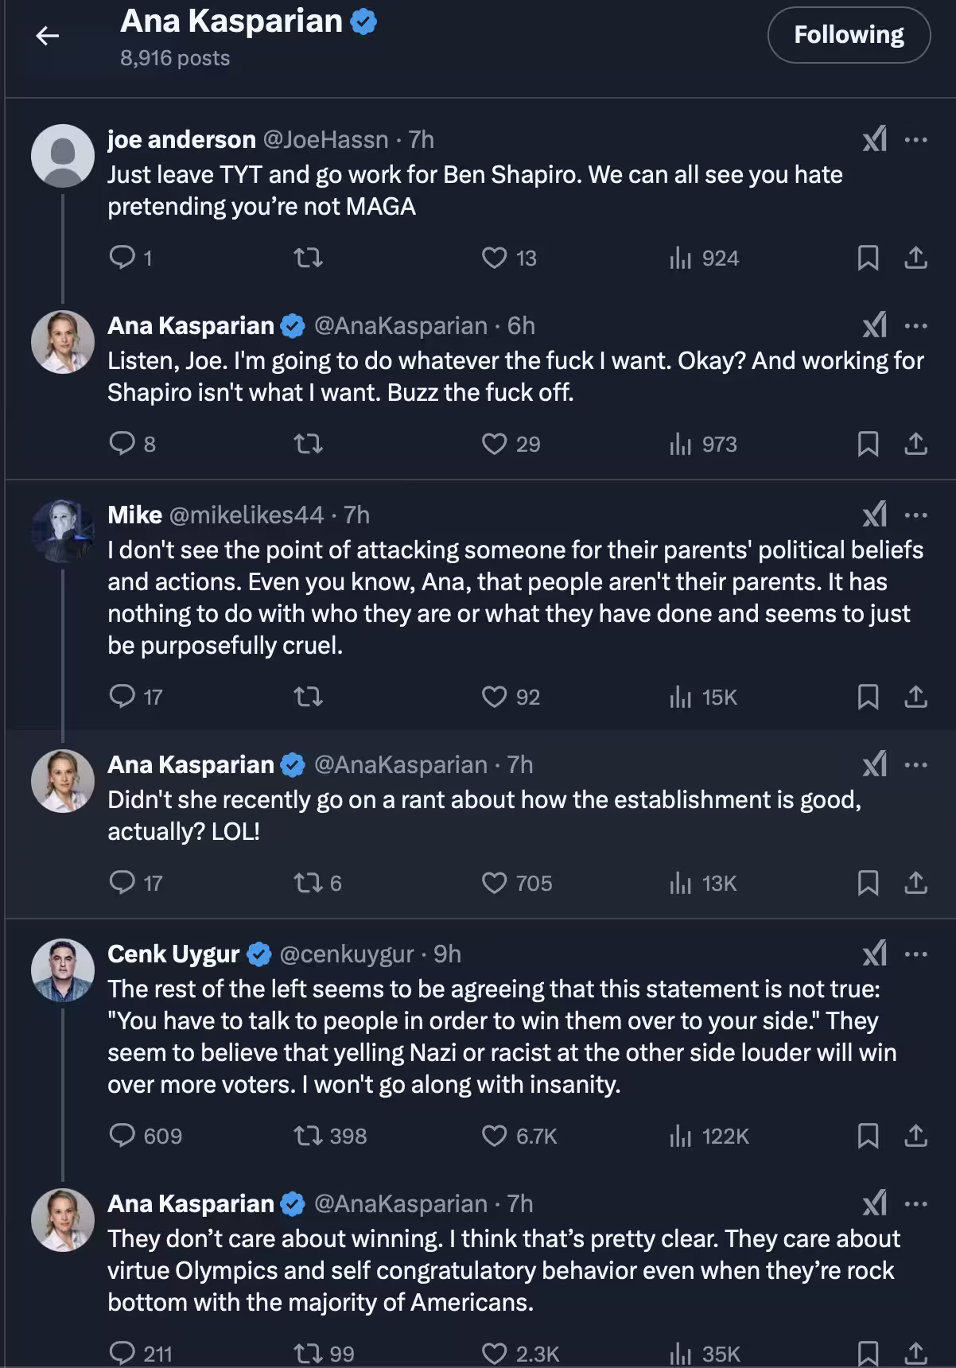The image size is (956, 1368).
Task: Reply to Cenk Uygur's tweet with 609 replies
Action: (122, 1136)
